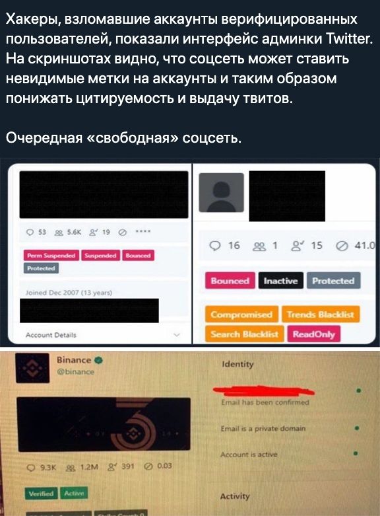Viewport: 380px width, 516px height.
Task: Click the gray default avatar thumbnail
Action: [222, 192]
